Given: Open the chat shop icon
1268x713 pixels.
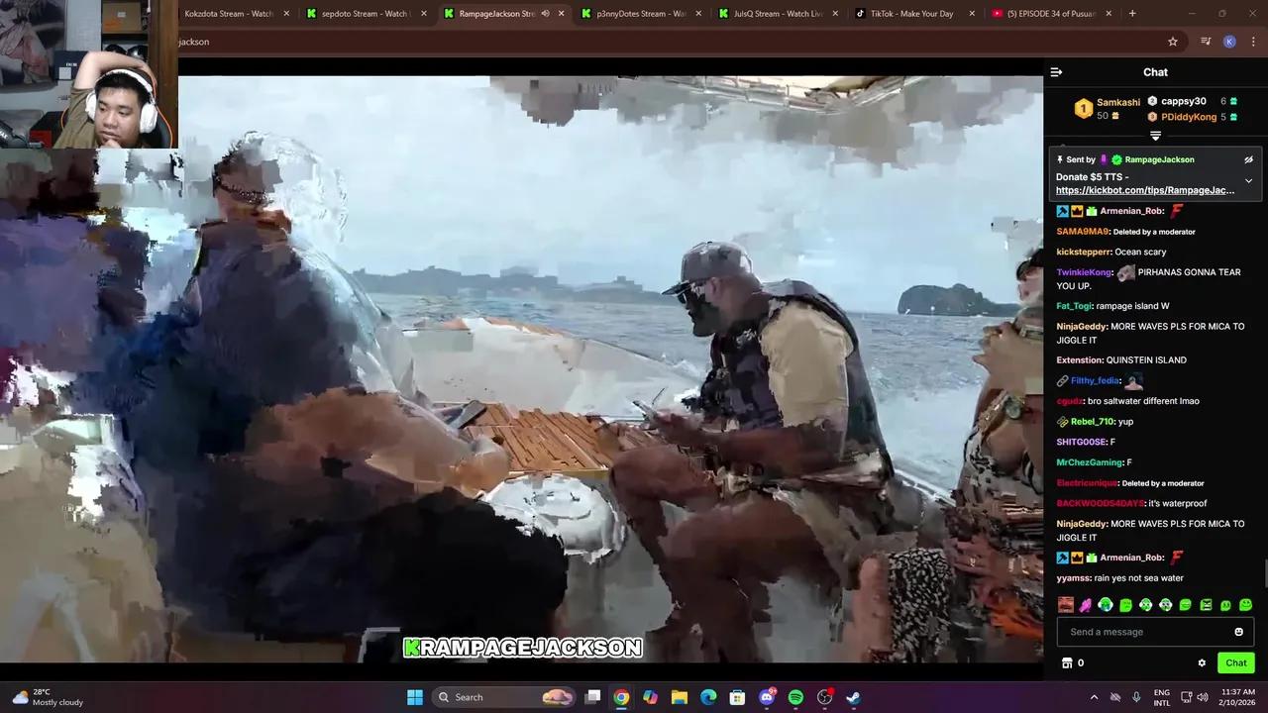Looking at the screenshot, I should pyautogui.click(x=1067, y=662).
